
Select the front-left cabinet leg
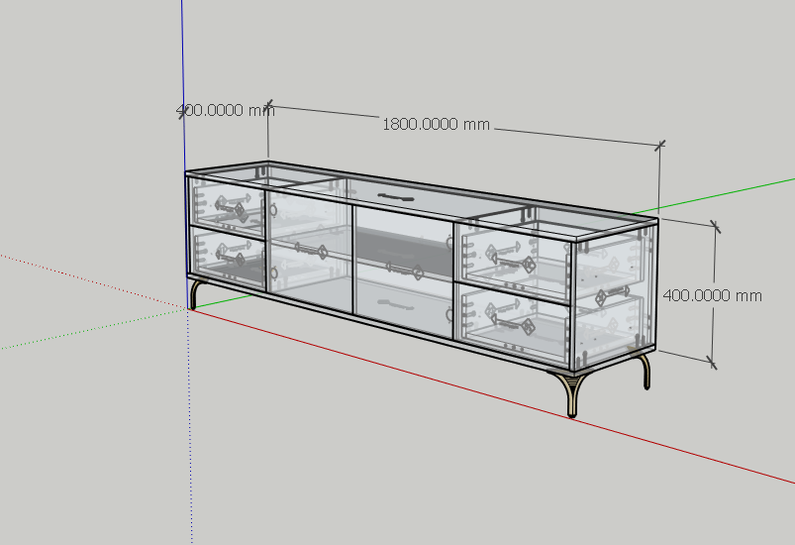coord(195,293)
